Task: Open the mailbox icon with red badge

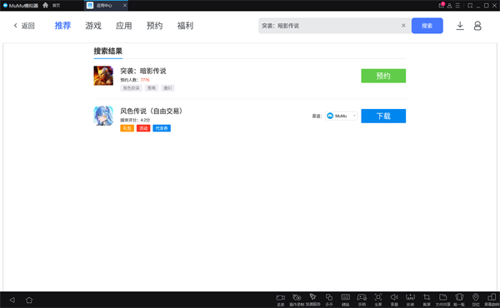Action: pyautogui.click(x=442, y=5)
